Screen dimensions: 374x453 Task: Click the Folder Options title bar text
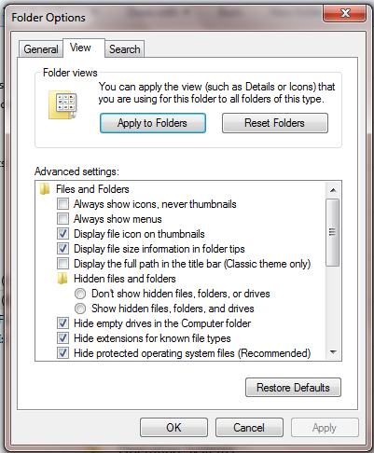pyautogui.click(x=48, y=18)
